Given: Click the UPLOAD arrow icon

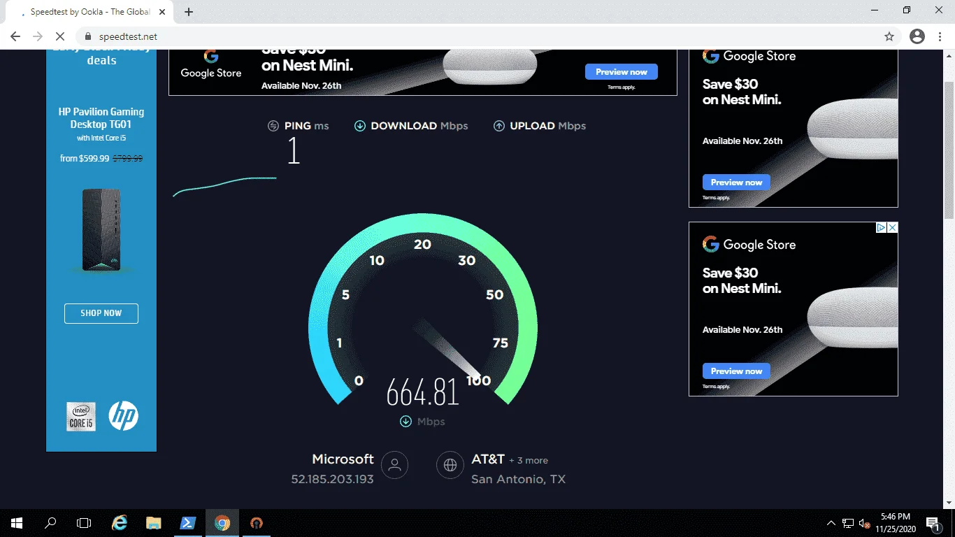Looking at the screenshot, I should pyautogui.click(x=499, y=126).
